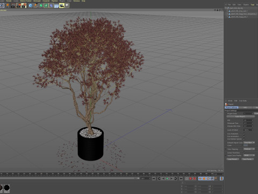
Task: Toggle Use Expression checkbox
Action: click(x=244, y=136)
